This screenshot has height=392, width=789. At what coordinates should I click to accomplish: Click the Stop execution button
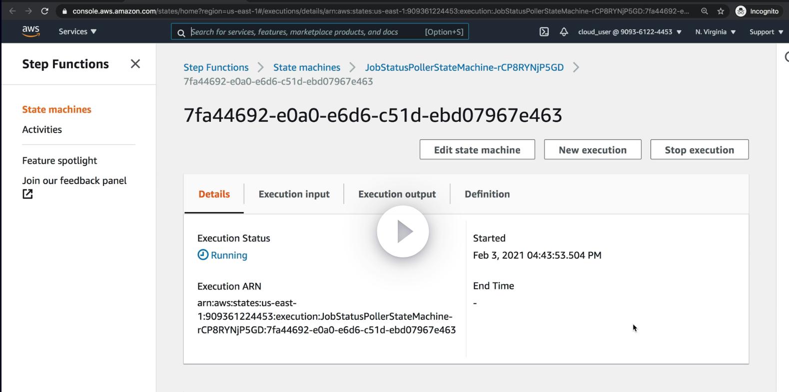point(700,150)
